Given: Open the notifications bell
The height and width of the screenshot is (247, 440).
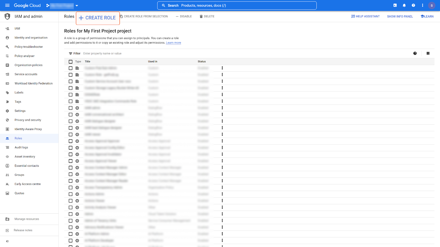Looking at the screenshot, I should (x=404, y=5).
